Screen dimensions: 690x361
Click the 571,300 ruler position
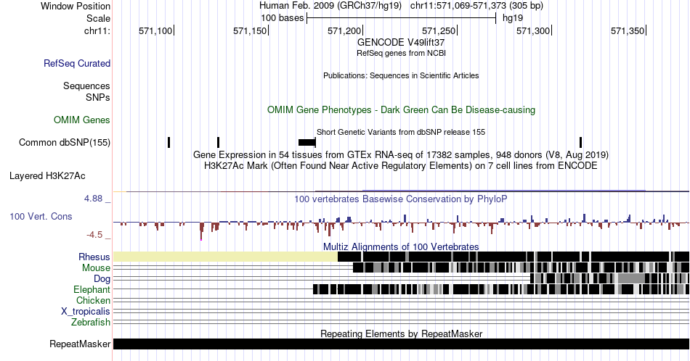pos(533,30)
